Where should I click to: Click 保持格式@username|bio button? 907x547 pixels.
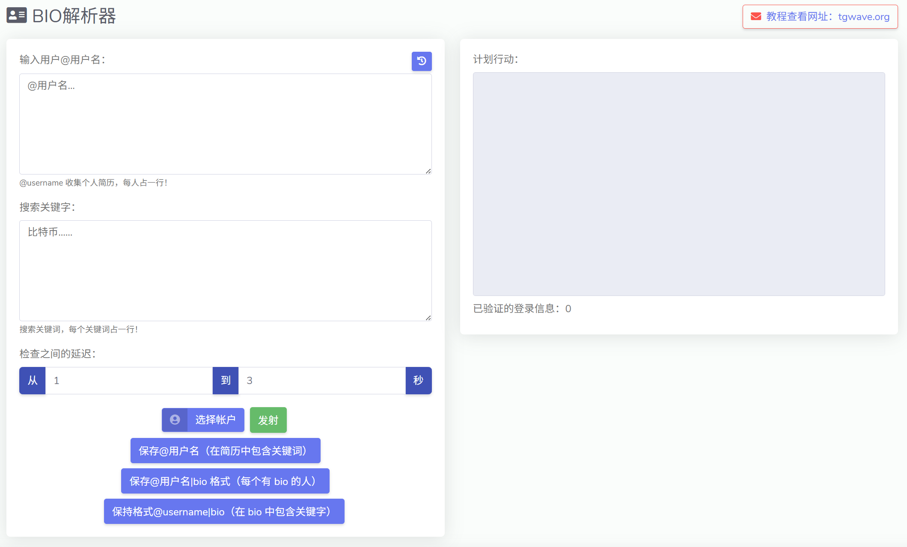pyautogui.click(x=224, y=512)
